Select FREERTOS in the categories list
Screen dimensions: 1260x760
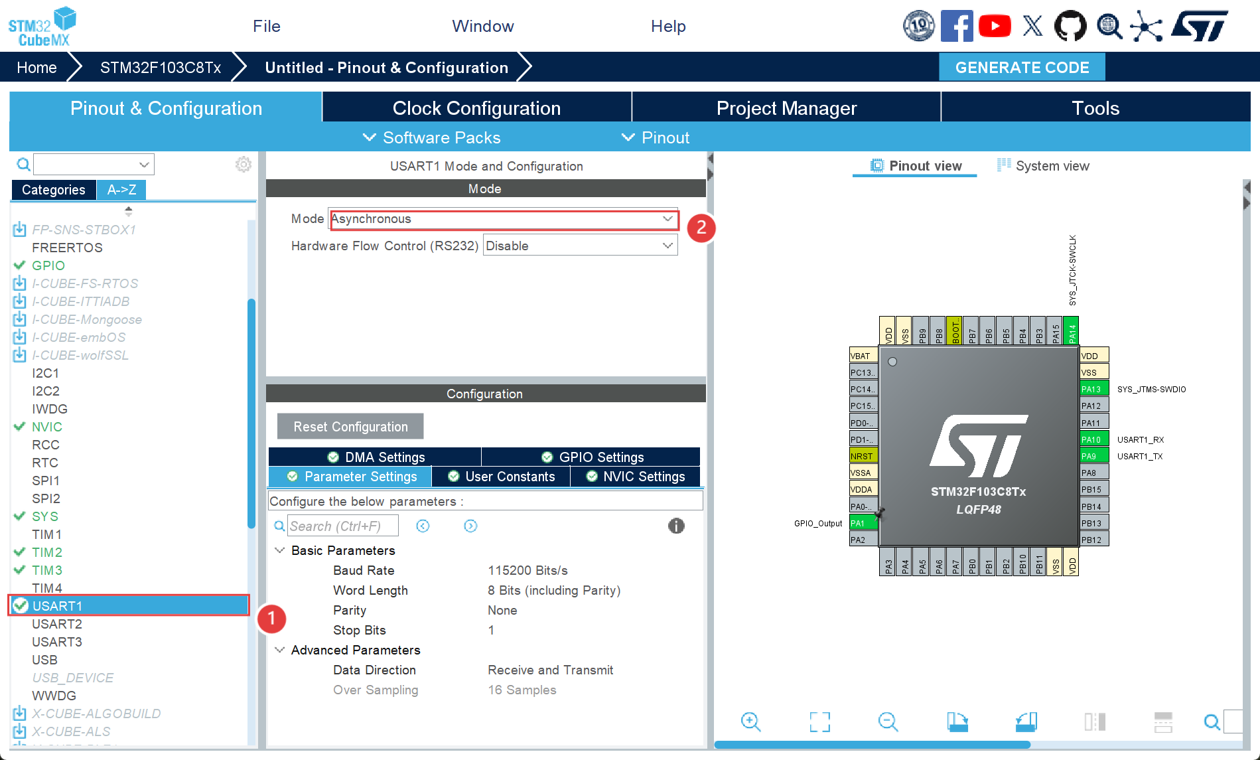(67, 248)
